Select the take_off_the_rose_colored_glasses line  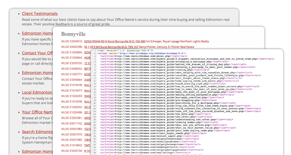pos(181,111)
